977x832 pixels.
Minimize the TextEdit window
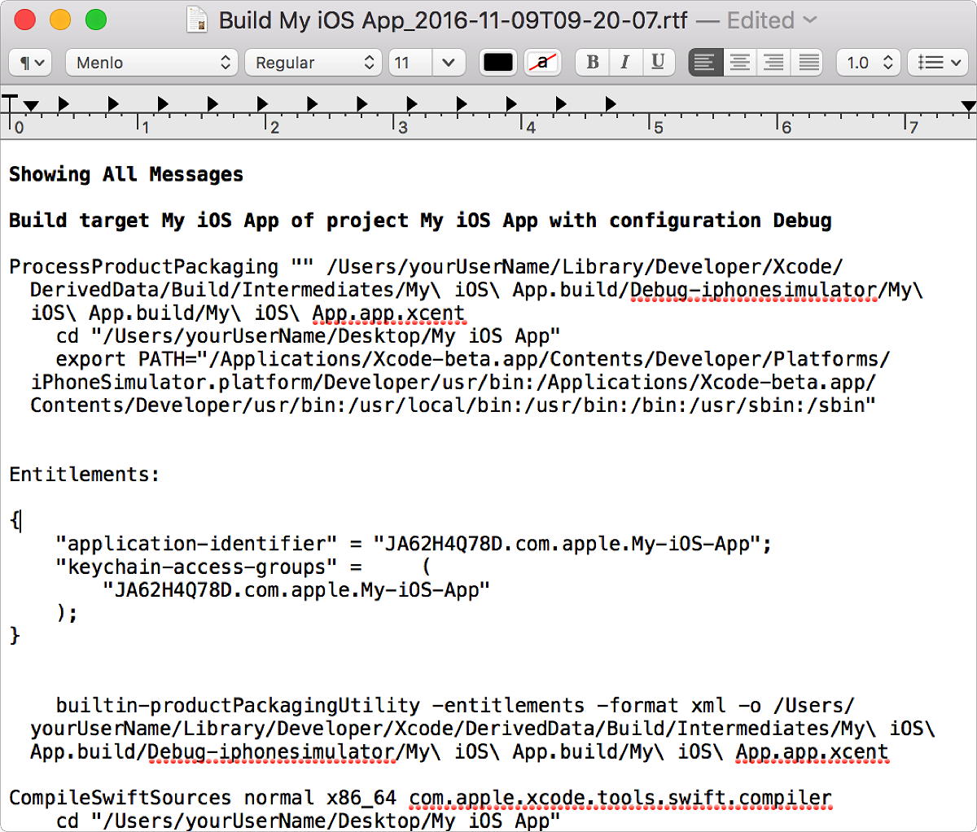60,20
